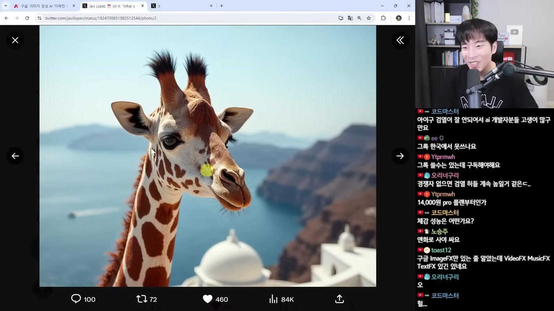
Task: Click the reply count '100'
Action: tap(89, 299)
